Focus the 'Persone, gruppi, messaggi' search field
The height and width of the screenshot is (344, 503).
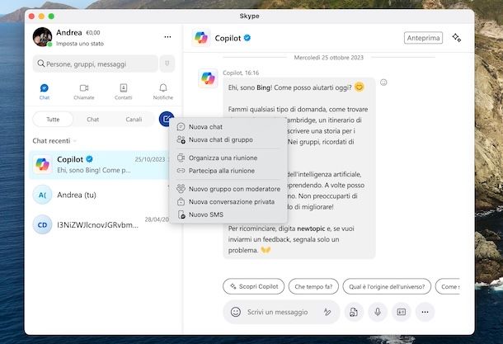pyautogui.click(x=96, y=64)
